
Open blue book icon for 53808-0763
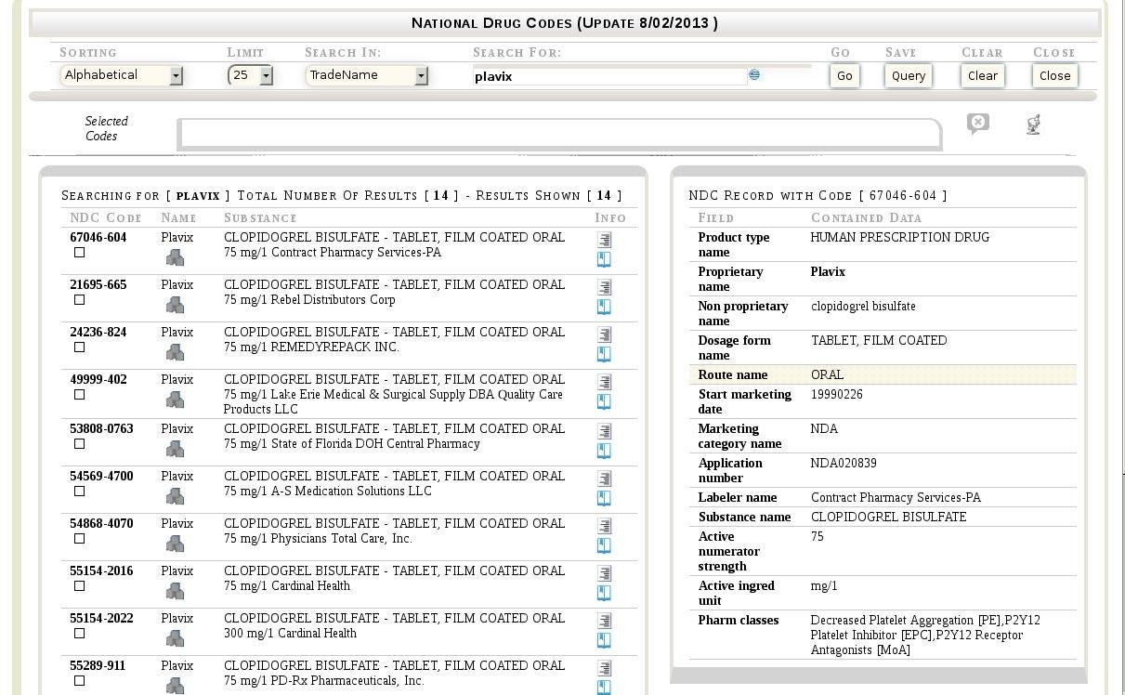click(604, 452)
